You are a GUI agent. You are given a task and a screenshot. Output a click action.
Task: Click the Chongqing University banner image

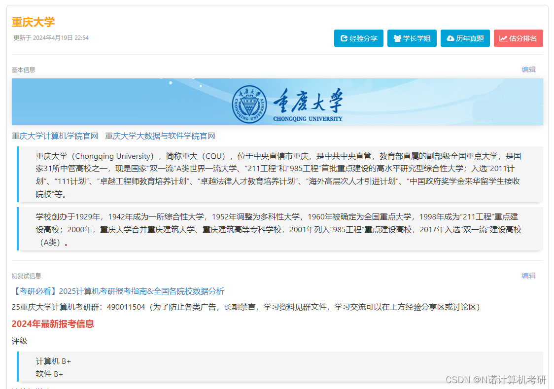pos(277,102)
